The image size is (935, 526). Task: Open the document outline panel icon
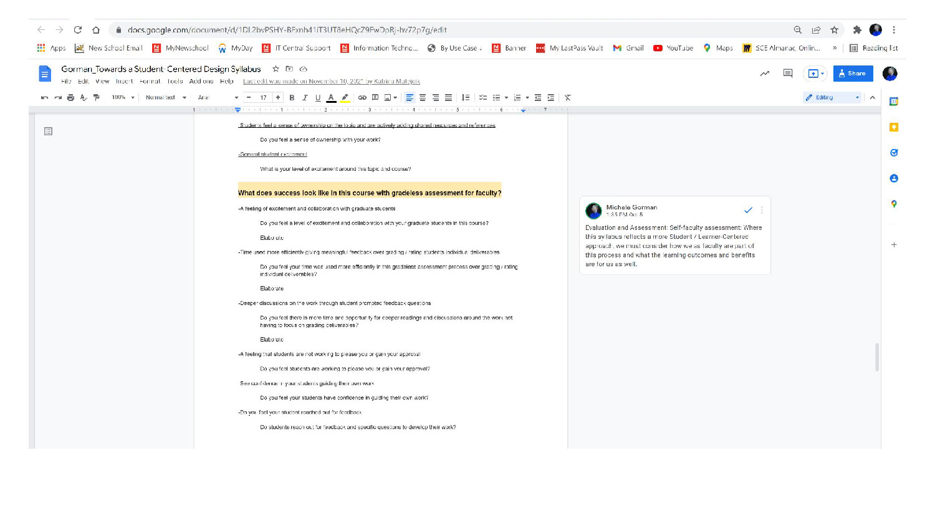(48, 131)
